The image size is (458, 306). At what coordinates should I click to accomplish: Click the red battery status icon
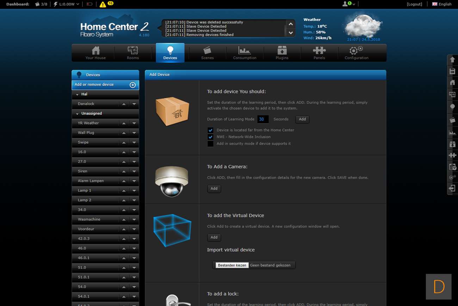[x=89, y=4]
